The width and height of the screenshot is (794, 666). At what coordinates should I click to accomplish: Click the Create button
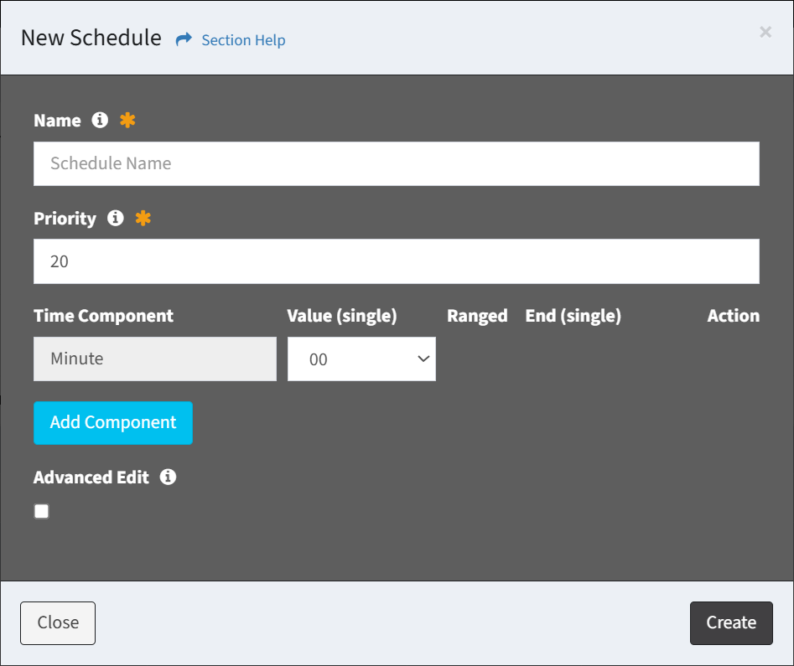[x=730, y=622]
